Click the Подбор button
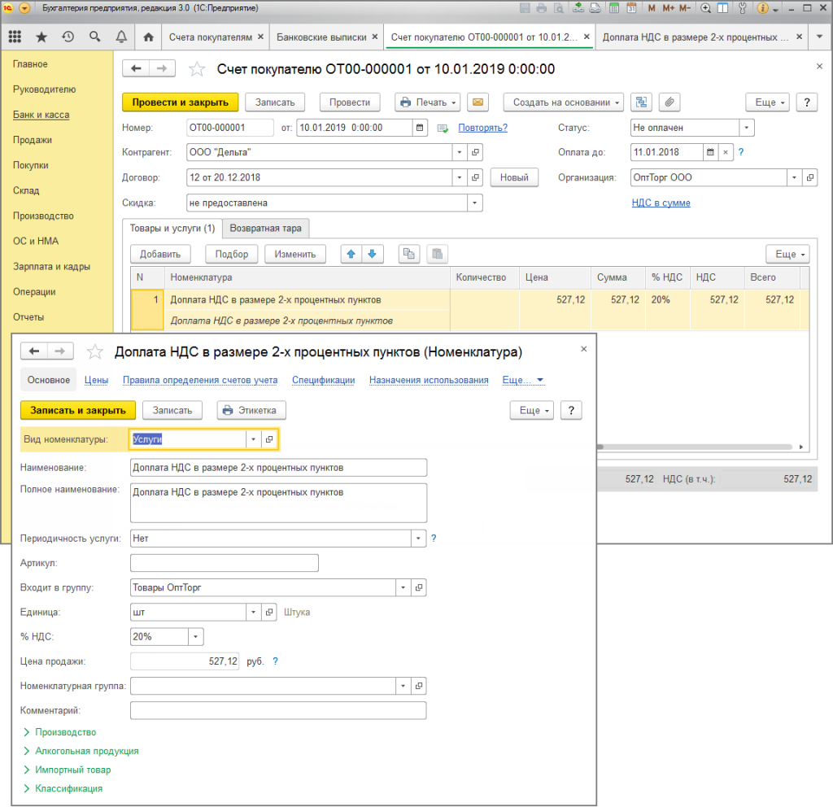 click(x=232, y=254)
